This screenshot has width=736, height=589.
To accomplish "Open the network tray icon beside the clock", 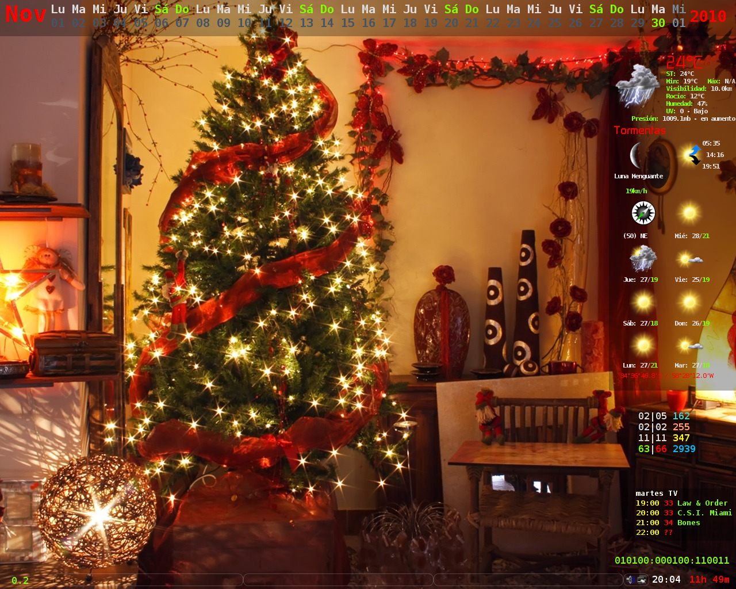I will tap(642, 579).
